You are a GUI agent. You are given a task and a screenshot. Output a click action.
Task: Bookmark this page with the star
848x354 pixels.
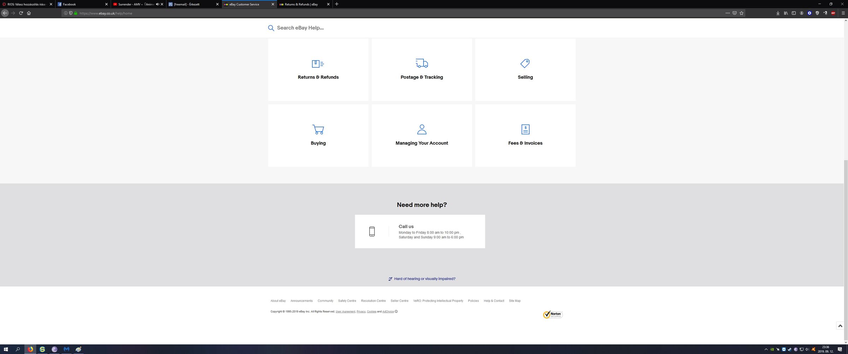(x=742, y=13)
